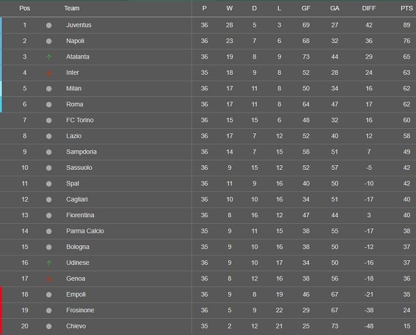This screenshot has height=335, width=416.
Task: Click Inter's red down-arrow trend icon
Action: (x=49, y=73)
